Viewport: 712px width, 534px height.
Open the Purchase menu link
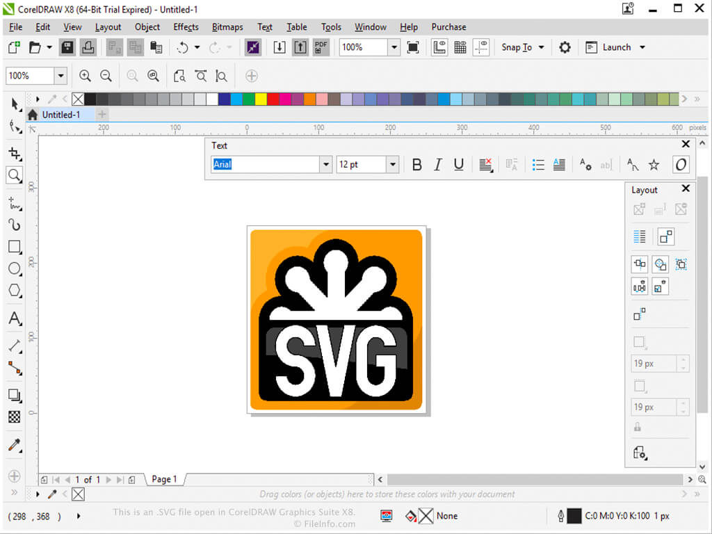[448, 27]
